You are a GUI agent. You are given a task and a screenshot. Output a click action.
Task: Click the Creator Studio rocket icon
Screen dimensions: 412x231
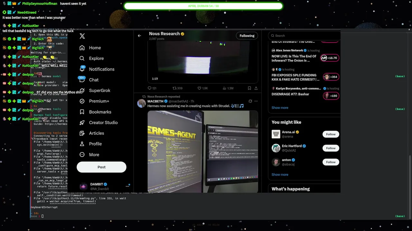click(82, 123)
